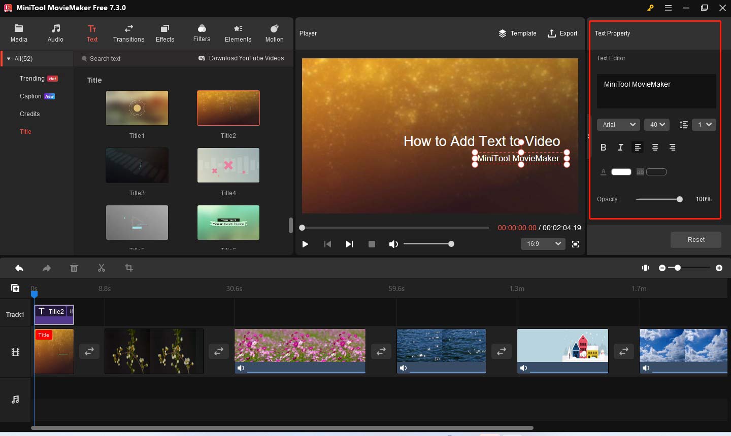This screenshot has width=731, height=436.
Task: Switch to the Transitions tab
Action: (128, 33)
